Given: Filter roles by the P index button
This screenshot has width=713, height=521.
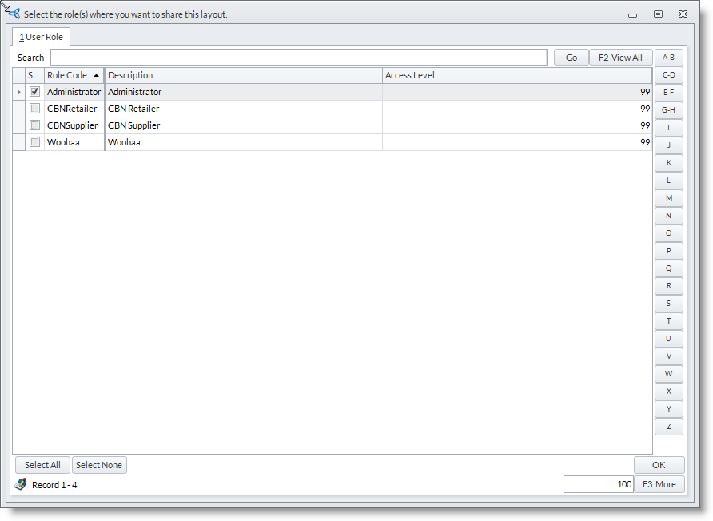Looking at the screenshot, I should (668, 250).
